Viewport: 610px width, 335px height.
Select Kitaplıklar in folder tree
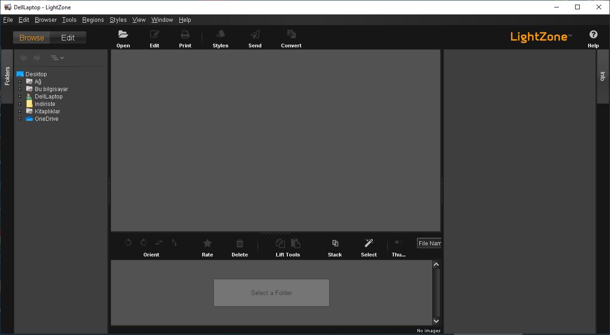47,112
